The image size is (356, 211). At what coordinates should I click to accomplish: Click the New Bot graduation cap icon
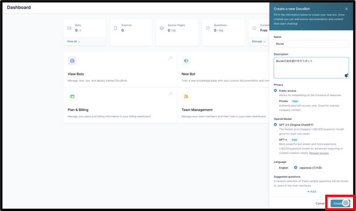186,61
